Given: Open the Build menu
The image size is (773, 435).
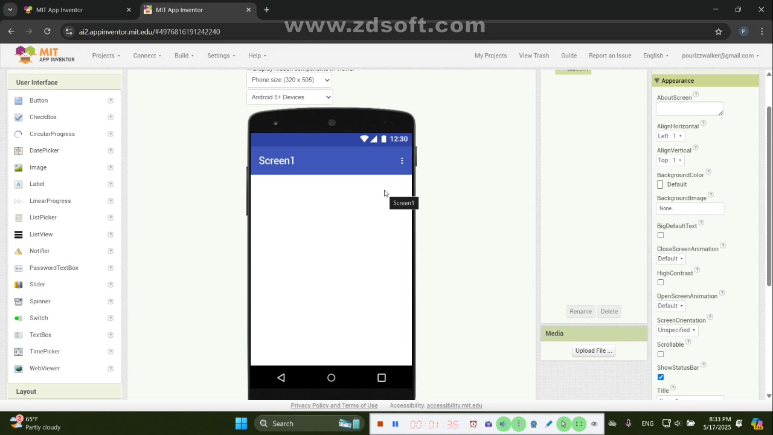Looking at the screenshot, I should point(184,56).
